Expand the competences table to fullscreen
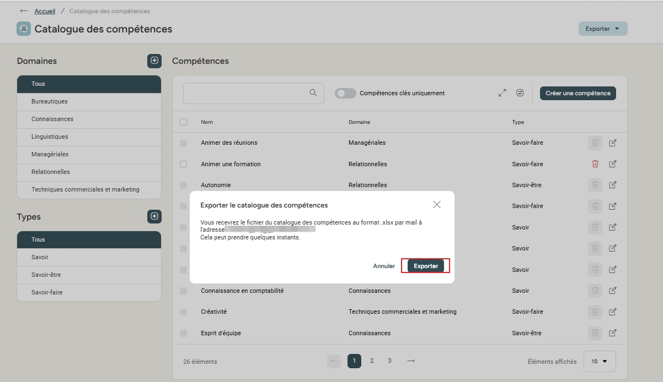The image size is (663, 382). pos(502,93)
